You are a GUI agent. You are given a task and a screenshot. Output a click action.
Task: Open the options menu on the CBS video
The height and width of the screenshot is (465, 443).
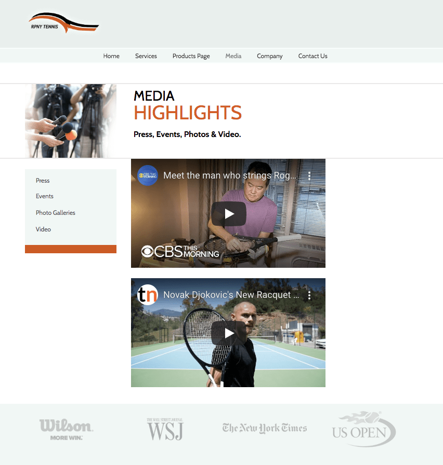(309, 176)
